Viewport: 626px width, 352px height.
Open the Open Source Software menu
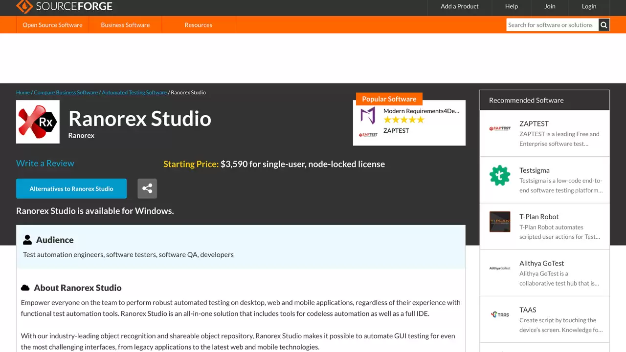point(52,25)
